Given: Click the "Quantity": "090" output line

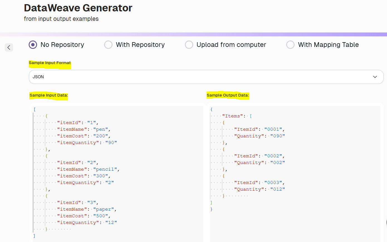Looking at the screenshot, I should 260,136.
